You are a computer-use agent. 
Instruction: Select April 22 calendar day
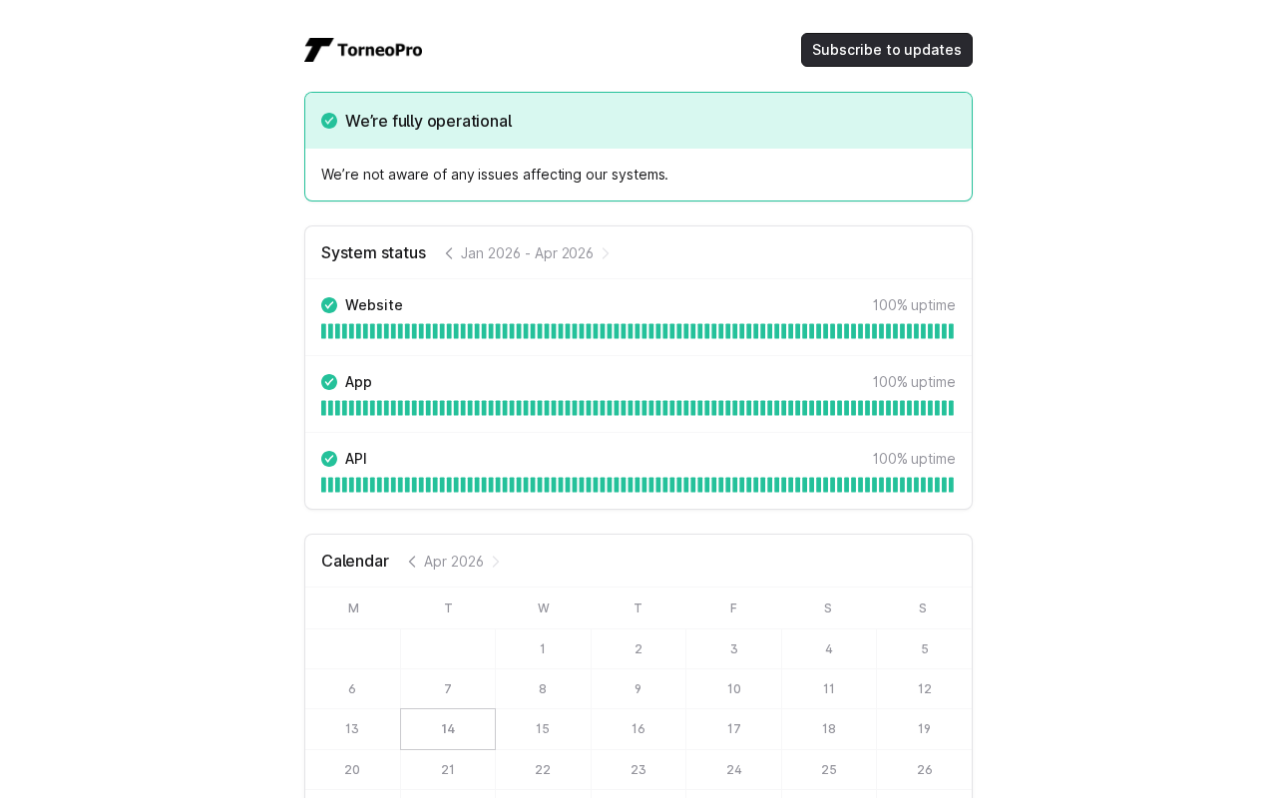[543, 769]
